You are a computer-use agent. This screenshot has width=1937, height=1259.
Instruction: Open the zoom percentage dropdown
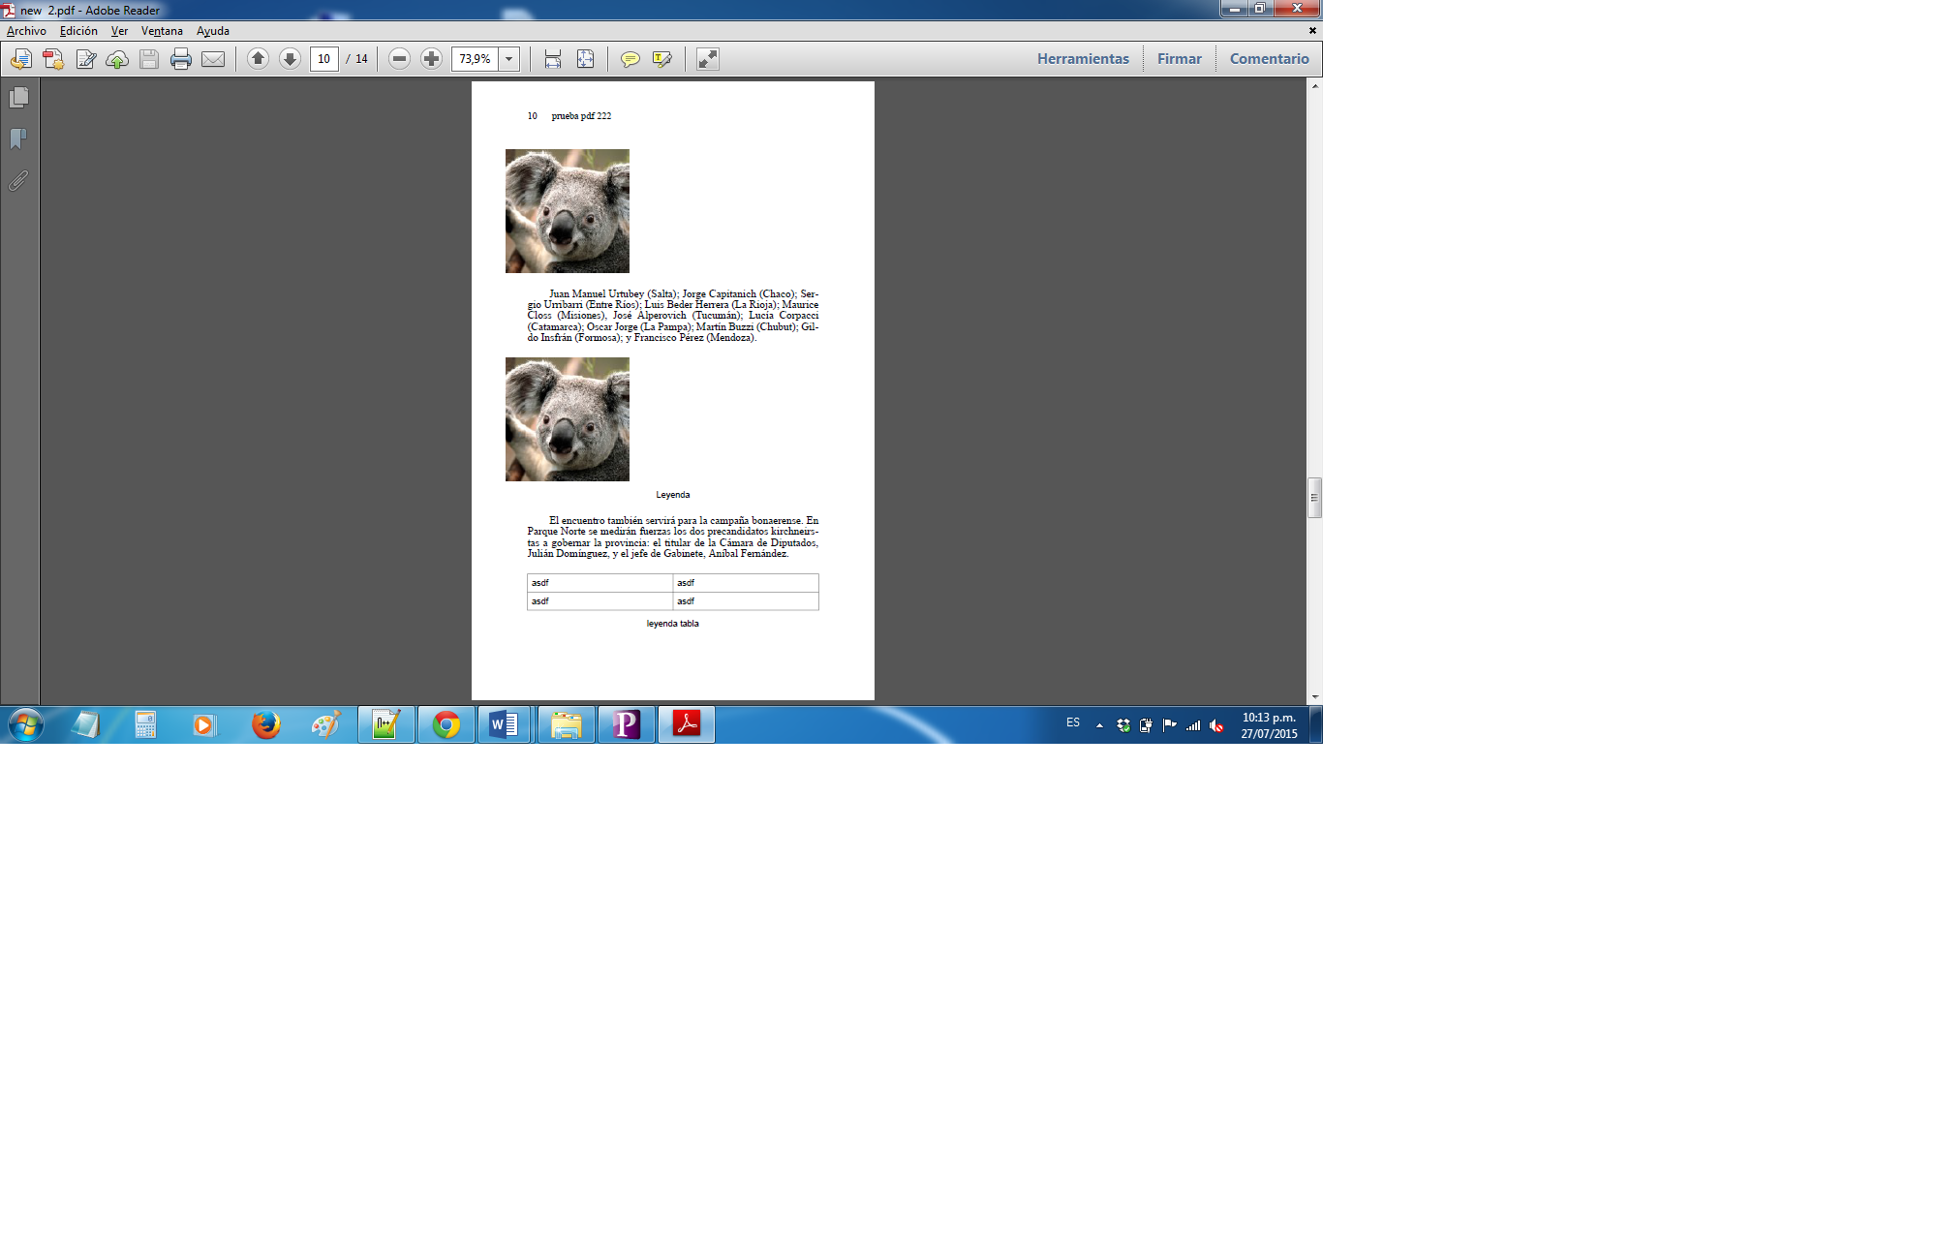[x=509, y=59]
